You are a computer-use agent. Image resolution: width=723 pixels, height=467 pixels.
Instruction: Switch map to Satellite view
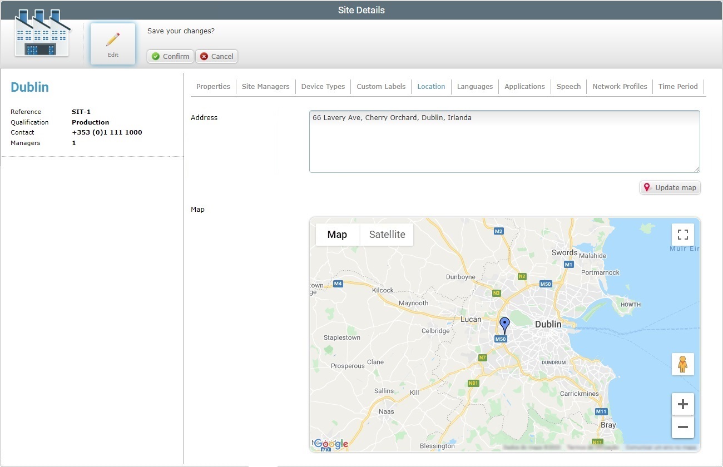point(387,235)
